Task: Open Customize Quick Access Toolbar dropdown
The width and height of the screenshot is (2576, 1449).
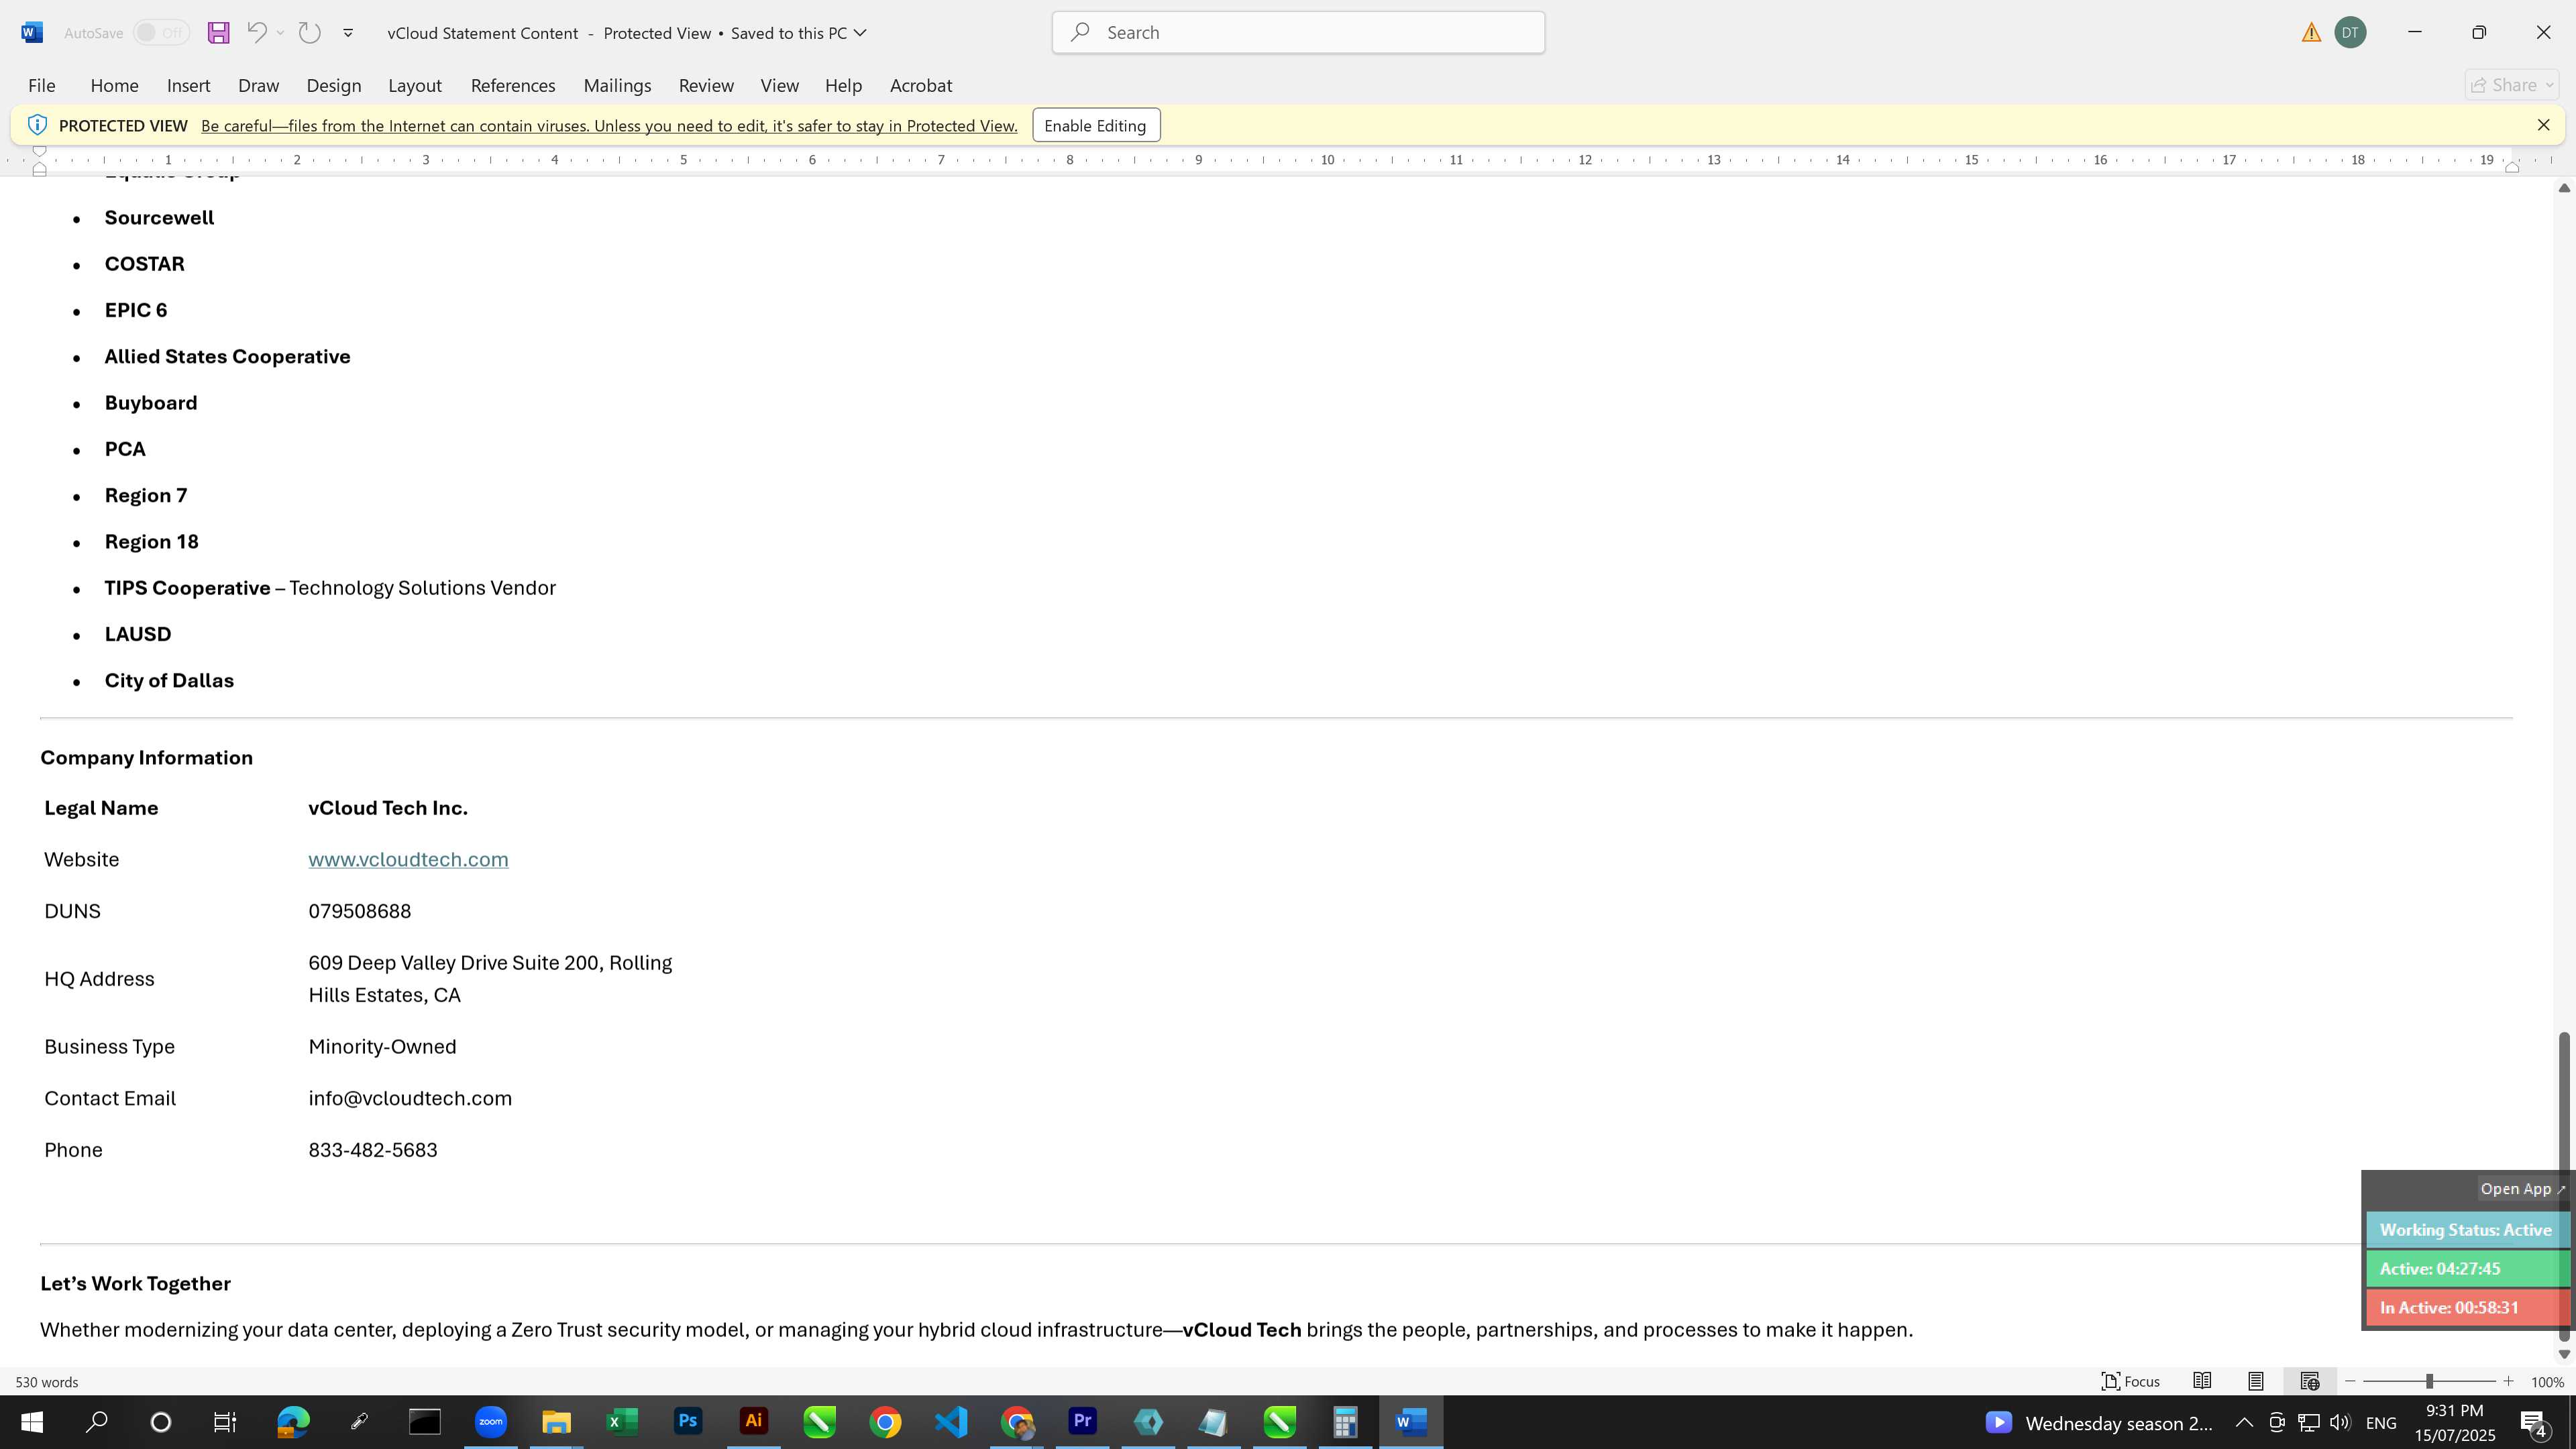Action: coord(348,33)
